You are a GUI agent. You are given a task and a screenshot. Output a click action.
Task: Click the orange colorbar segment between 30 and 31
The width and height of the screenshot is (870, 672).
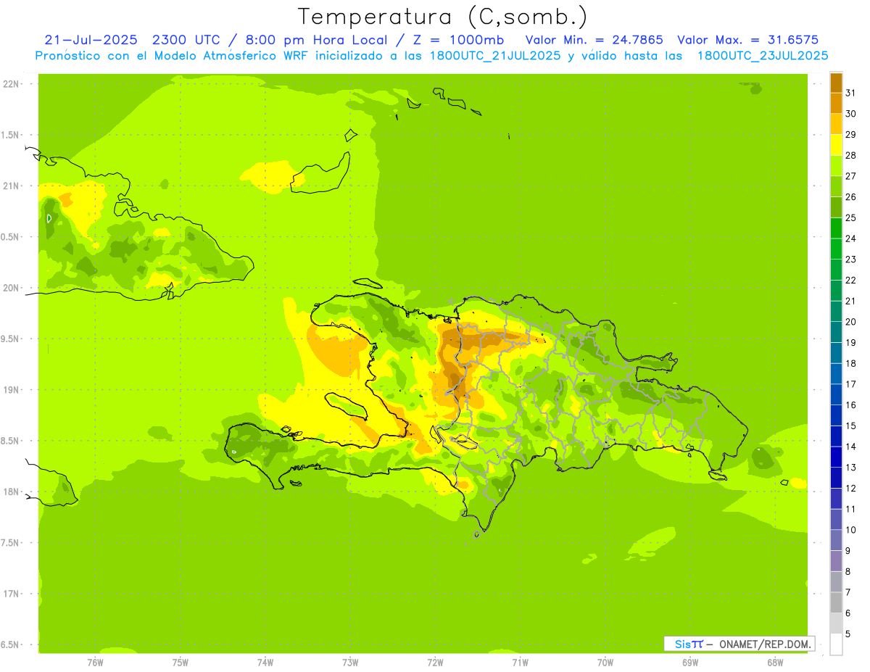tap(837, 104)
